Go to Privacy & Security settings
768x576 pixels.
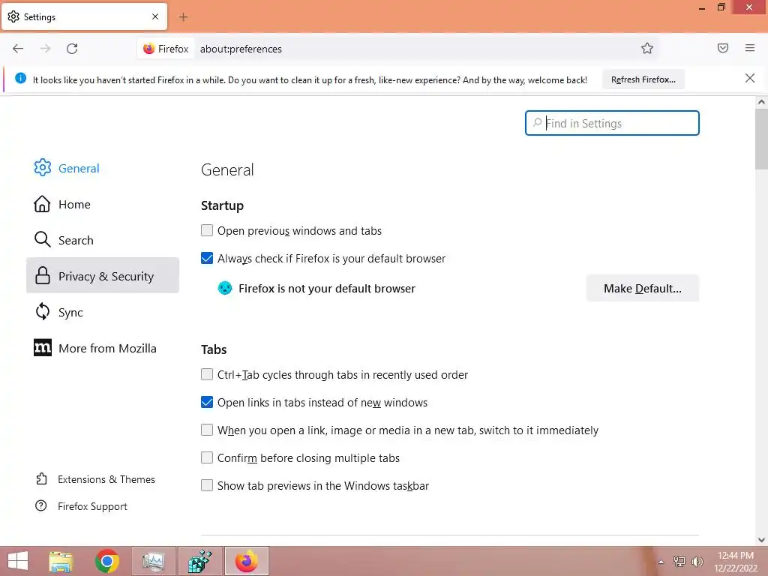pyautogui.click(x=102, y=276)
